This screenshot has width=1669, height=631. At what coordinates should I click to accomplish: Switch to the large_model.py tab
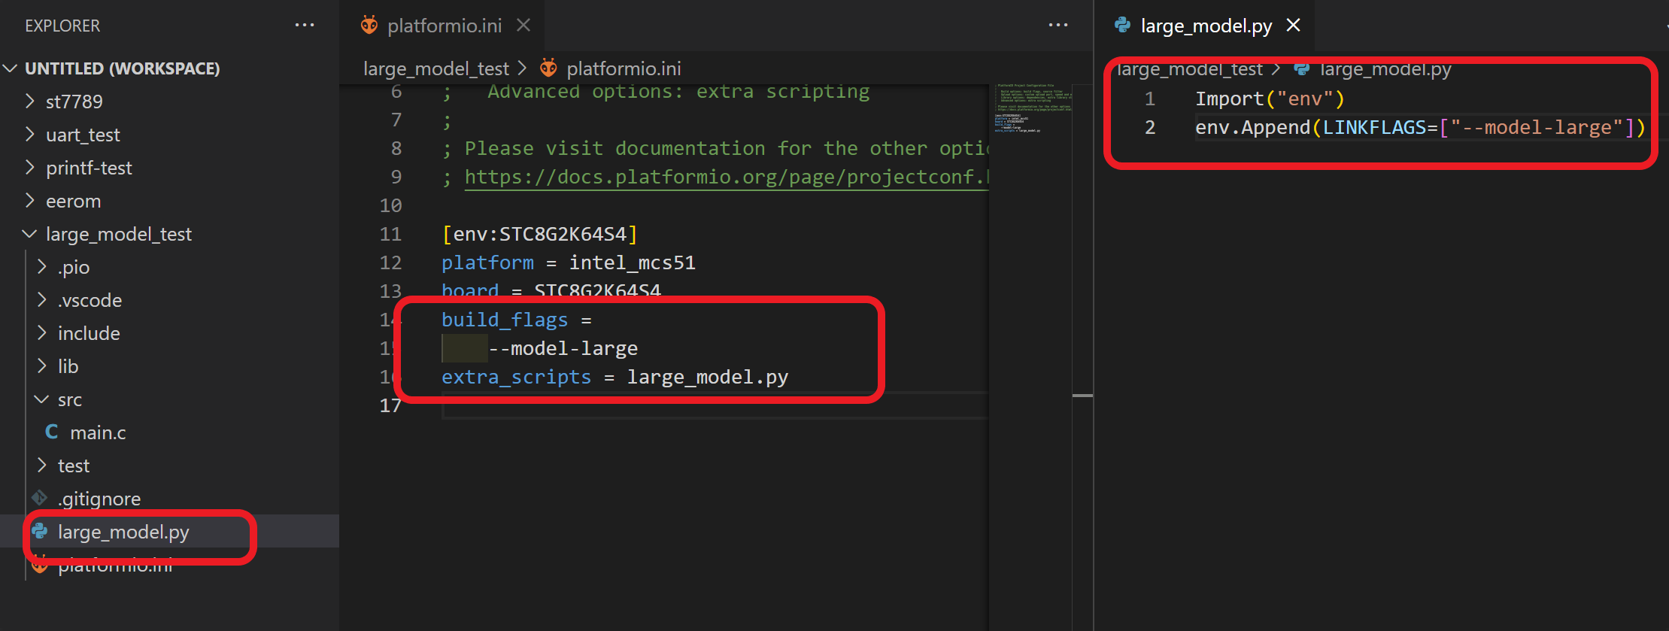pos(1206,26)
